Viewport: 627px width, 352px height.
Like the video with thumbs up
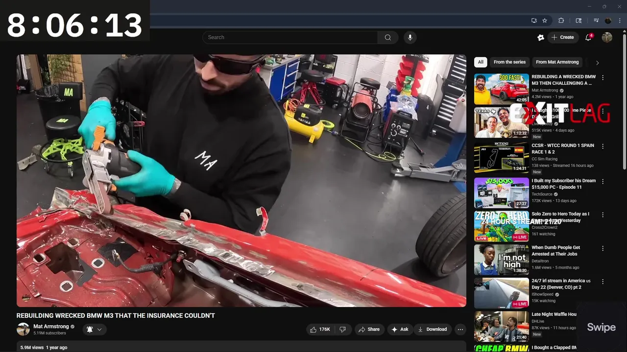click(x=320, y=330)
